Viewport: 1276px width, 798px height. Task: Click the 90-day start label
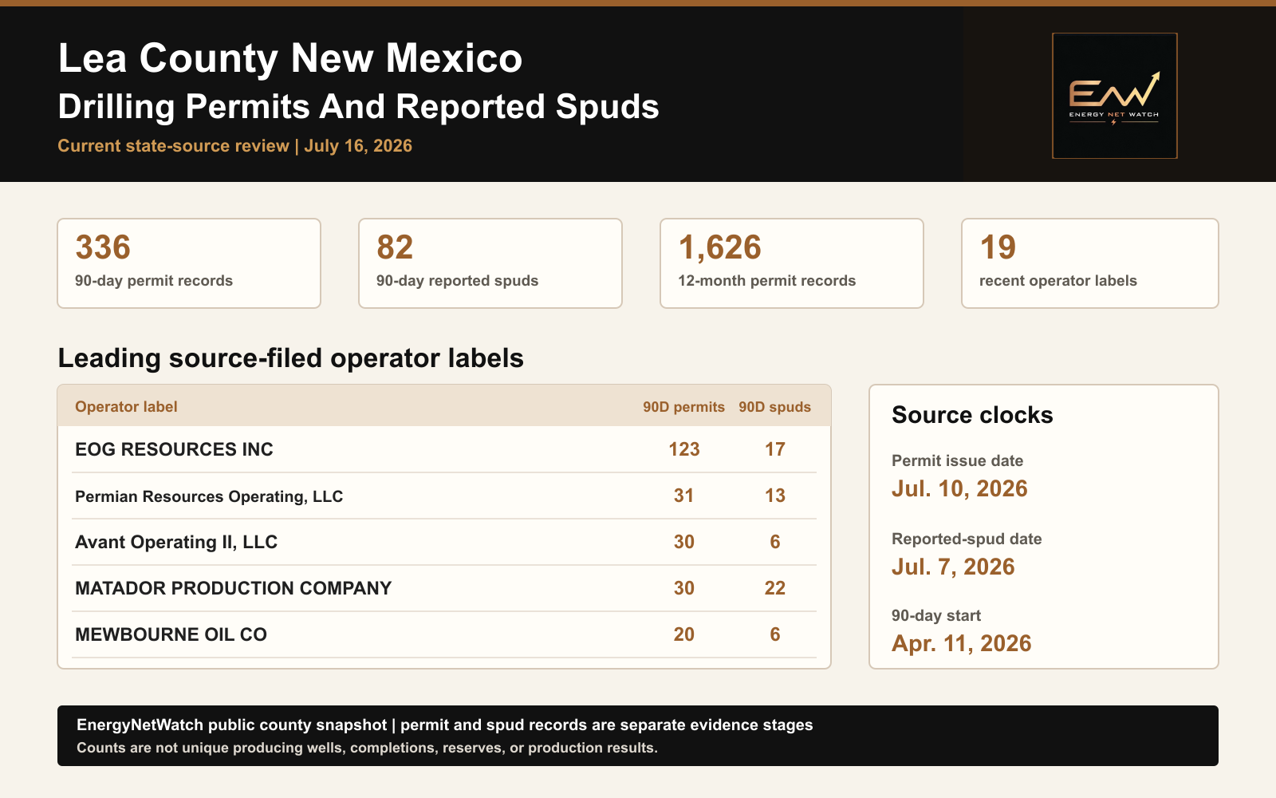point(936,615)
